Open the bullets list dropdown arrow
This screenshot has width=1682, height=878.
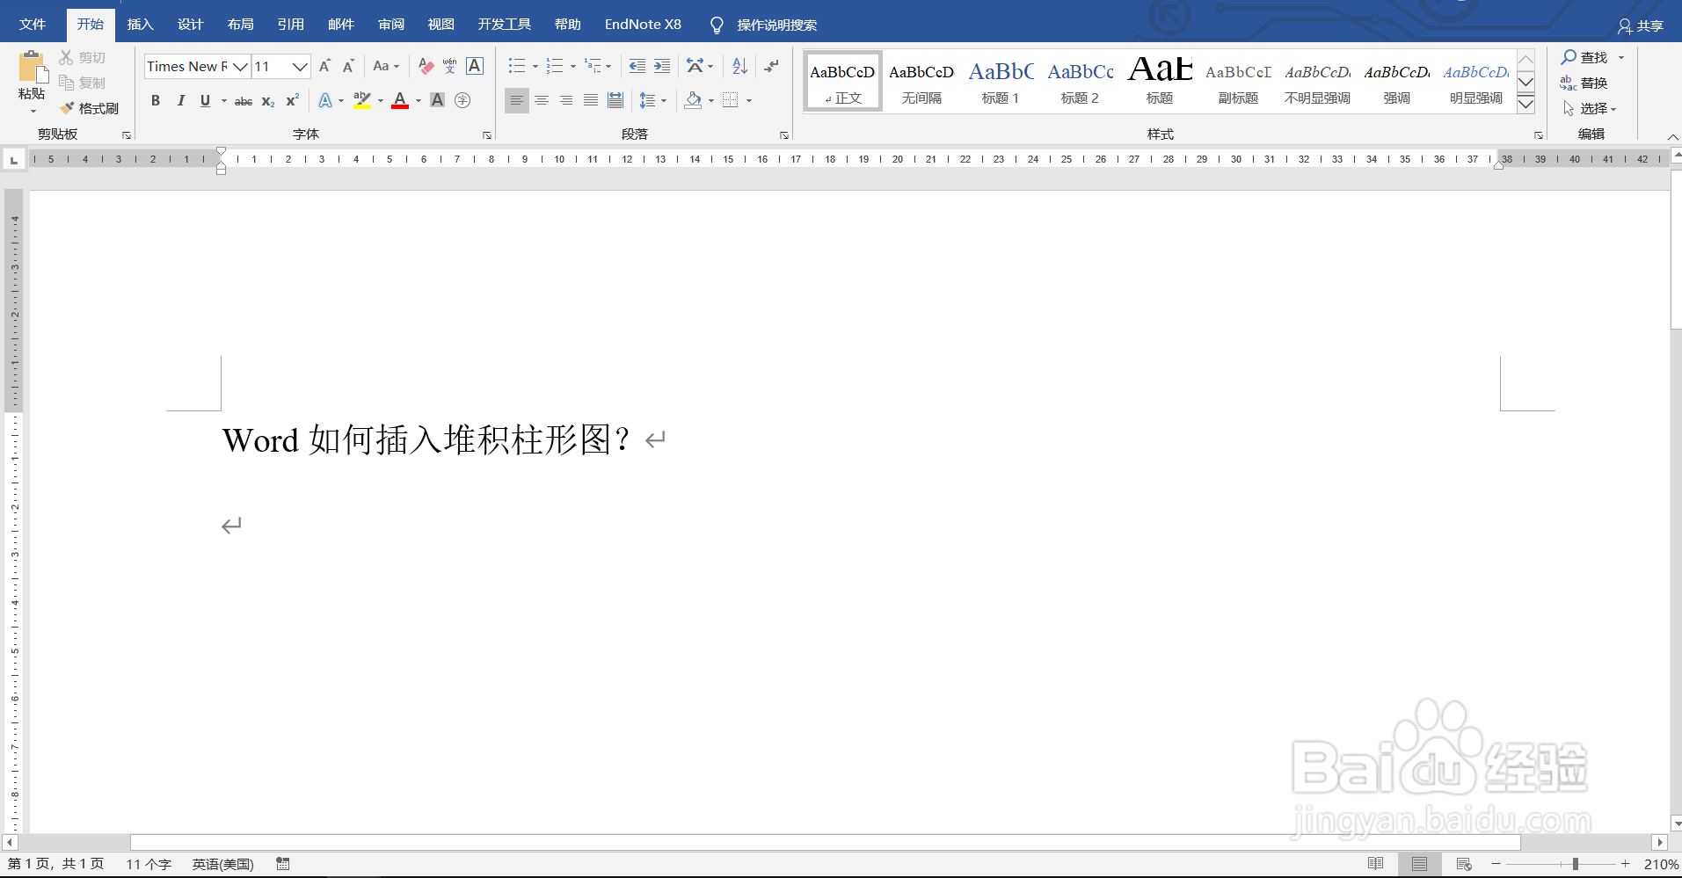point(535,67)
